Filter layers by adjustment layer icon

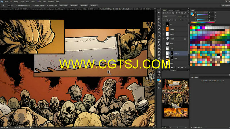176,13
